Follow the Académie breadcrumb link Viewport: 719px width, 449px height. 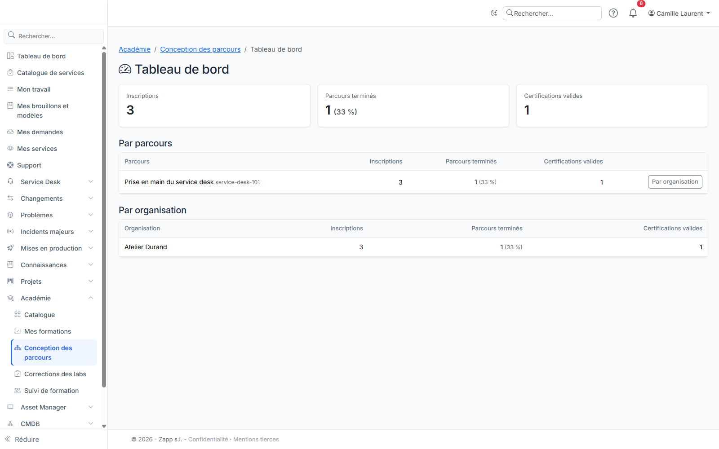tap(134, 49)
